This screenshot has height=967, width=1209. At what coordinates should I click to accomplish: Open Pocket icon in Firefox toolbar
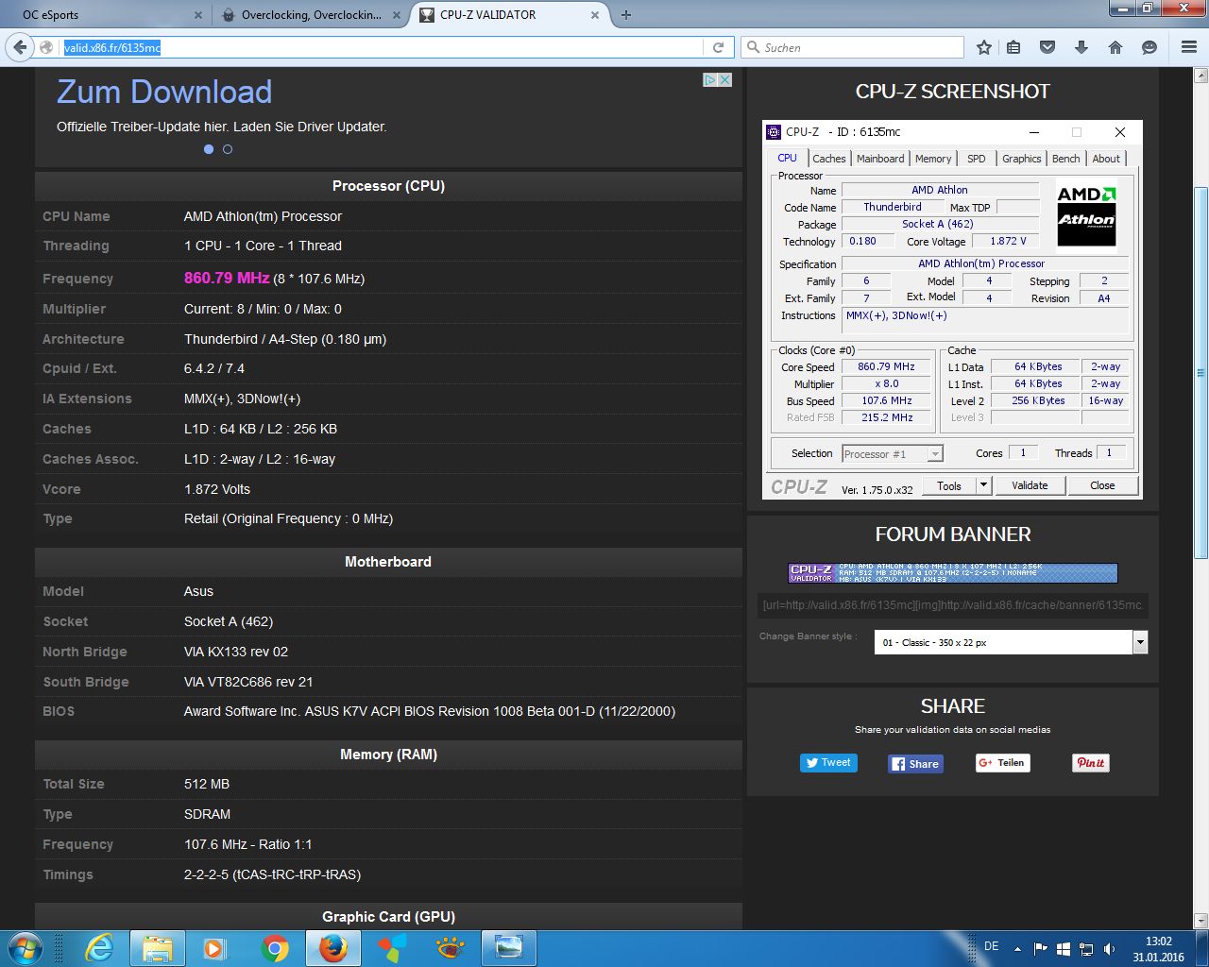[1047, 47]
